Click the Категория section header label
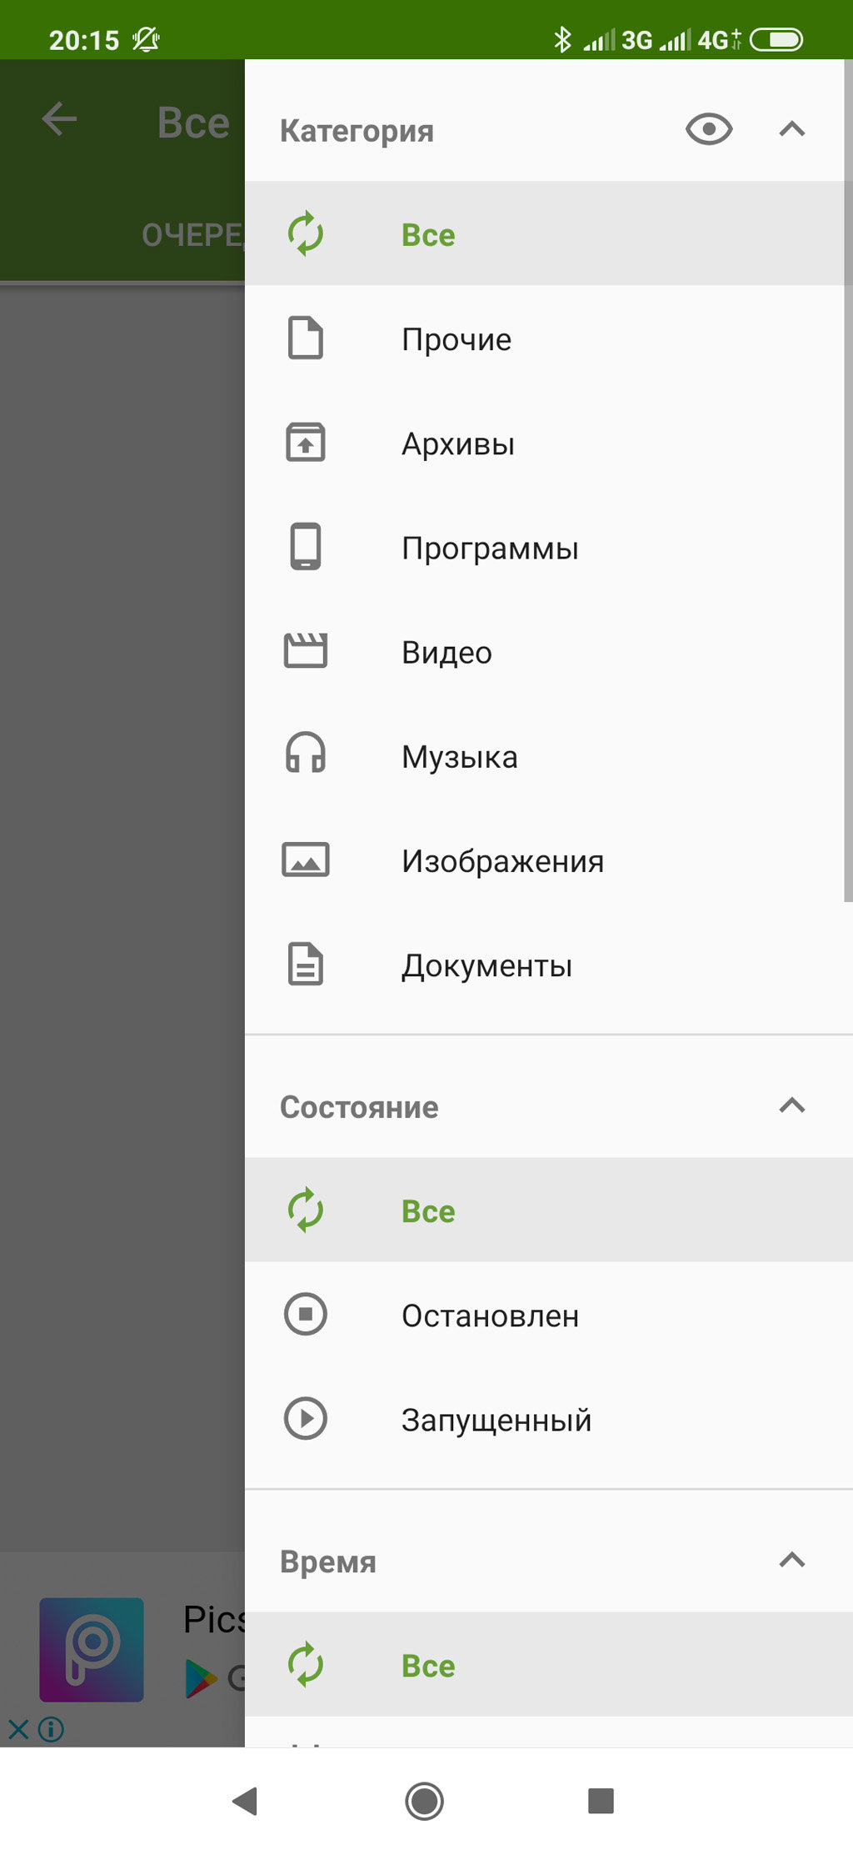This screenshot has width=853, height=1850. pyautogui.click(x=357, y=131)
